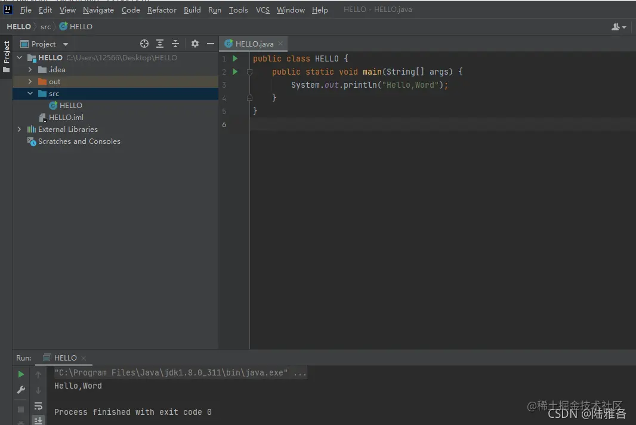Viewport: 636px width, 425px height.
Task: Open the Edit menu
Action: [x=45, y=10]
